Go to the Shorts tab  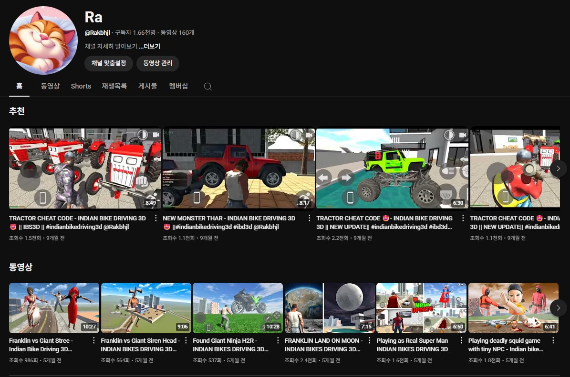pos(81,86)
